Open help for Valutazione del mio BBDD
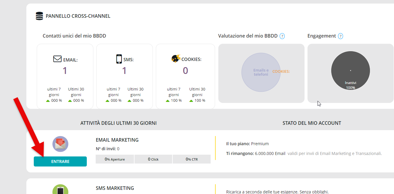The image size is (394, 194). tap(282, 36)
